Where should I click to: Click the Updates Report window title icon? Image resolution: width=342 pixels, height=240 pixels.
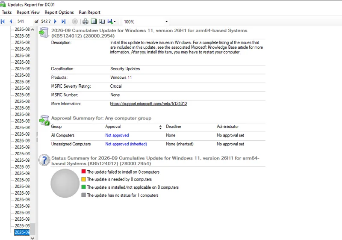[3, 5]
